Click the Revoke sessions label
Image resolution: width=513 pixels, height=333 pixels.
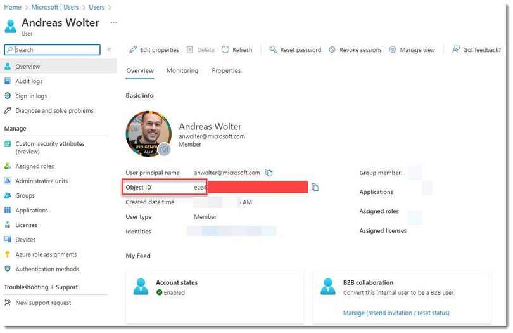(360, 50)
